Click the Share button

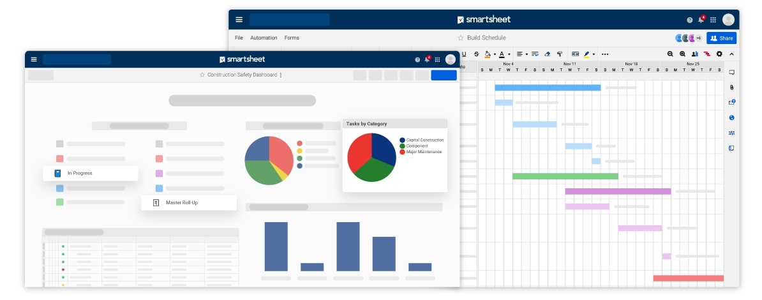tap(722, 38)
